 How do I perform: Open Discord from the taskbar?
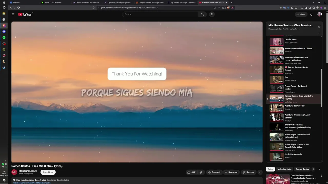click(4, 31)
